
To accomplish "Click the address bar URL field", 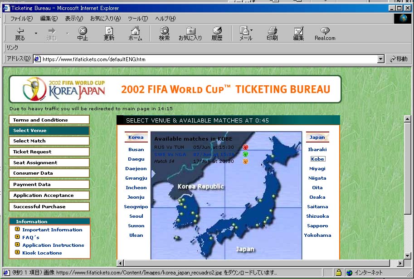I will 209,59.
